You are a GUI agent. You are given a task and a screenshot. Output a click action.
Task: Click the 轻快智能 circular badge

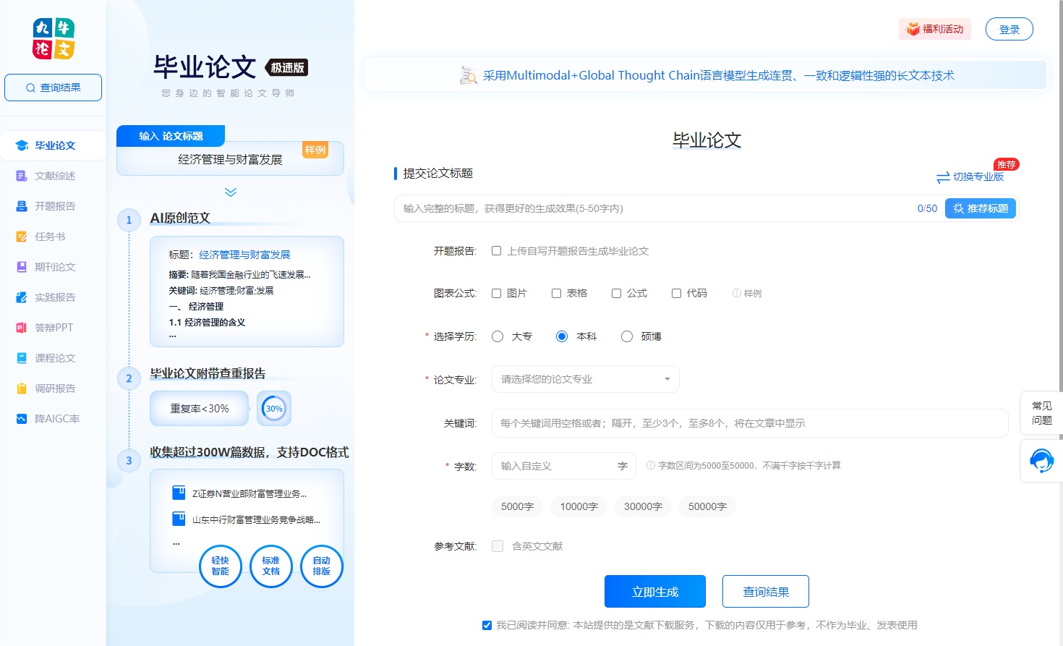221,566
